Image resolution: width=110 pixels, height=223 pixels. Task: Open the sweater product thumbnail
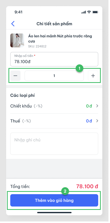(17, 40)
